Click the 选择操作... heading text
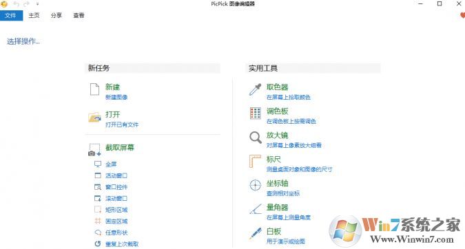 [23, 41]
